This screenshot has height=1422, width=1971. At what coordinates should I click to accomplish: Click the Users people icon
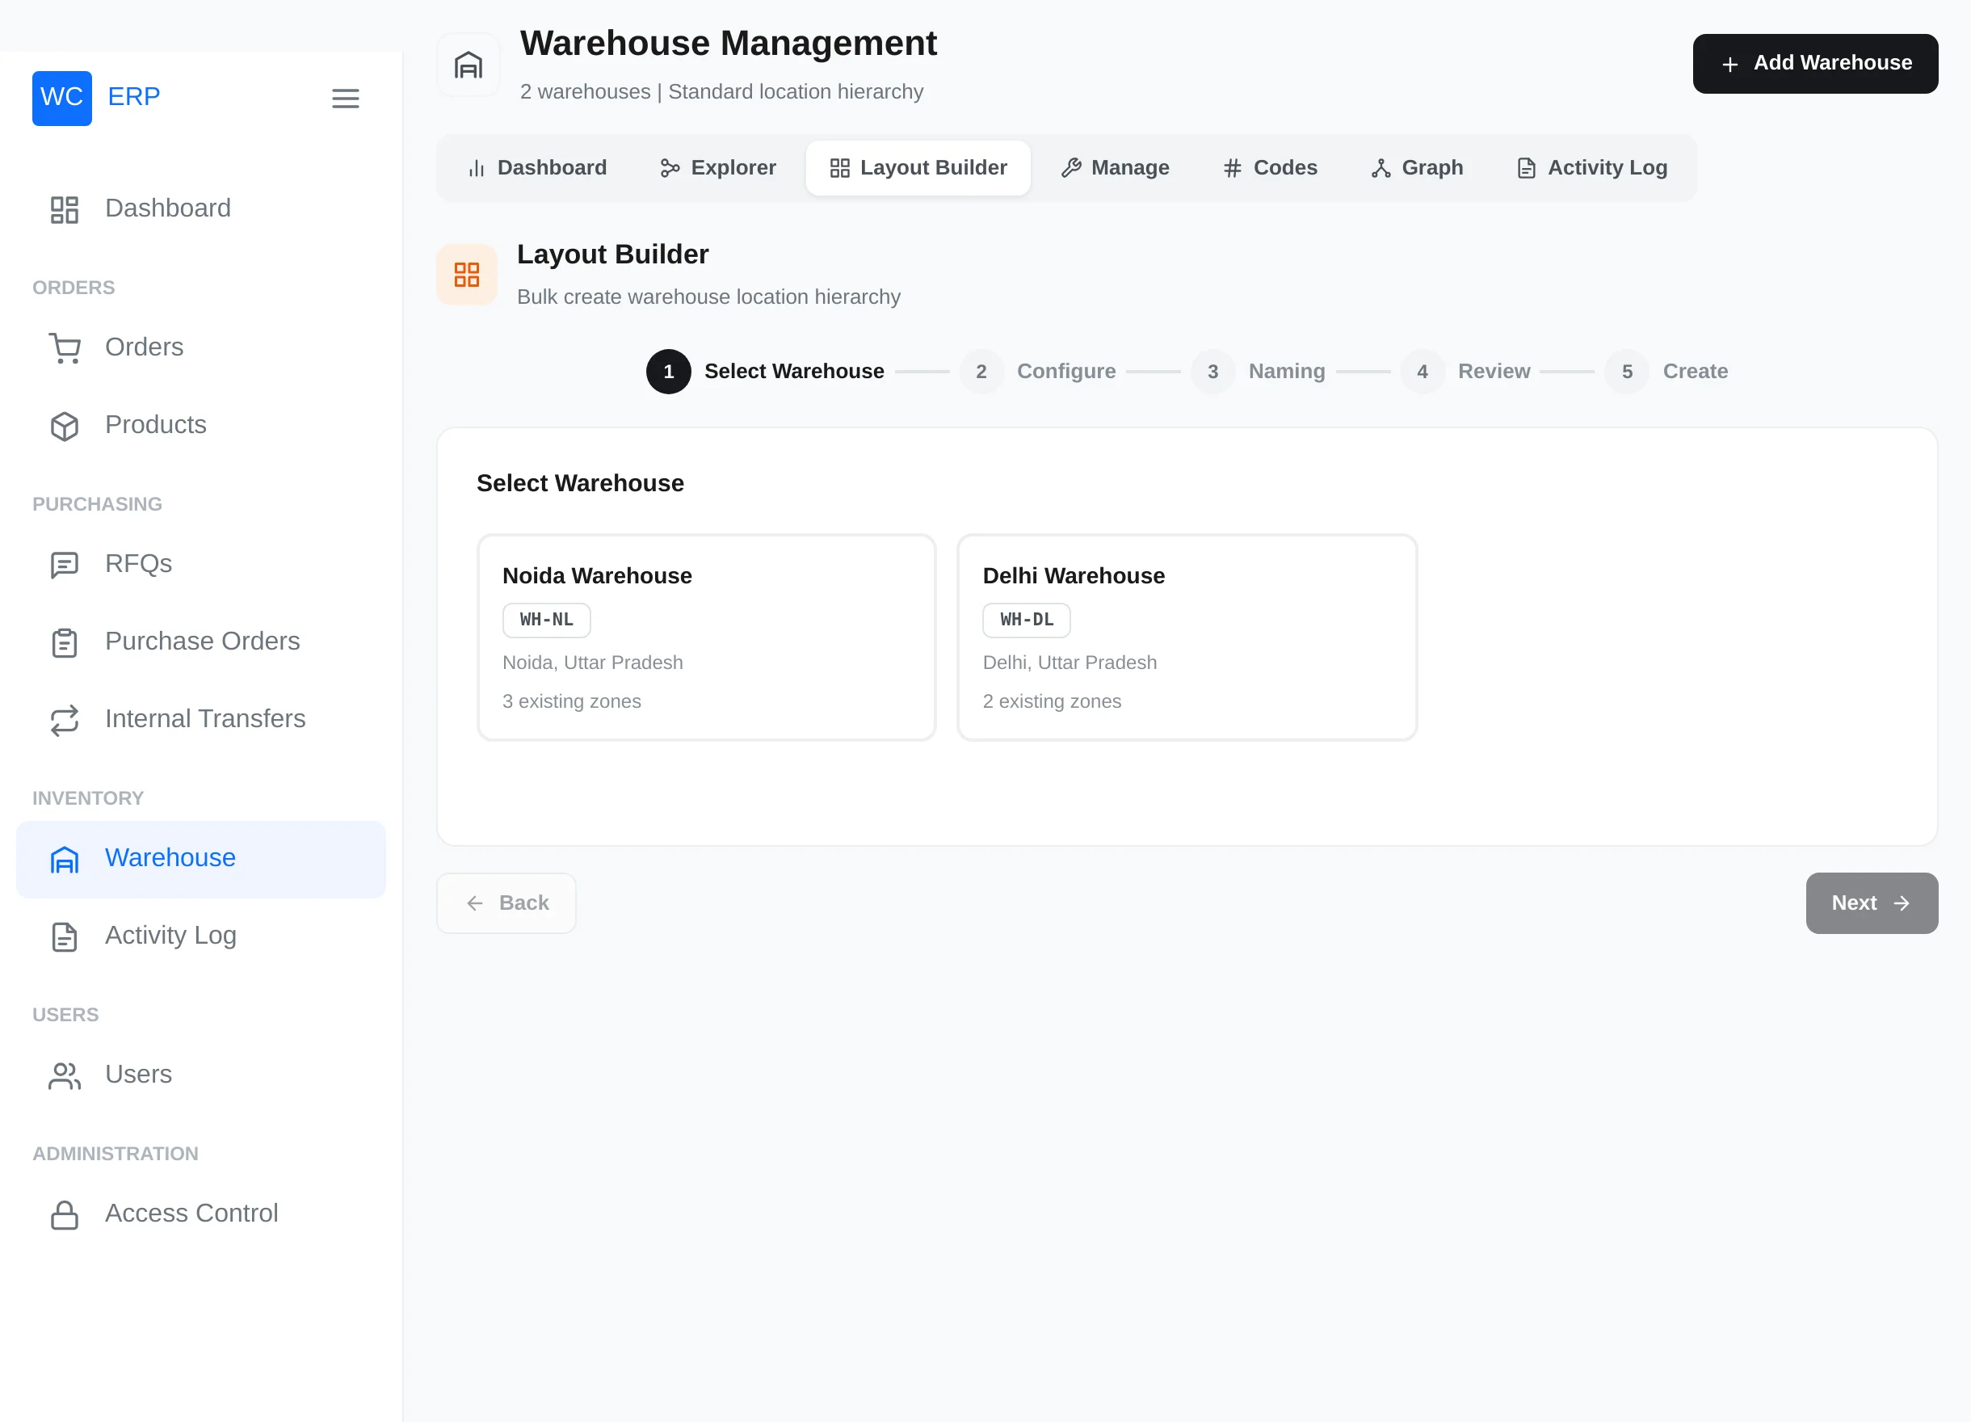tap(65, 1075)
